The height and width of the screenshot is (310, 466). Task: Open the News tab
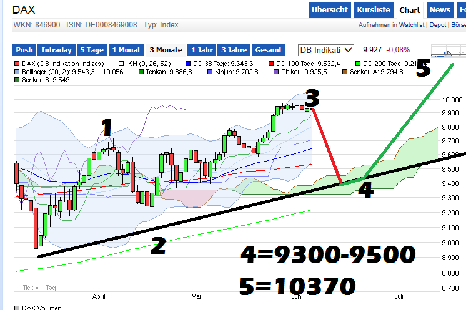click(x=440, y=10)
